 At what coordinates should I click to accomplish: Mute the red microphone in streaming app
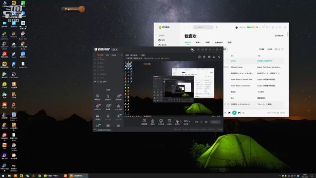pos(177,122)
